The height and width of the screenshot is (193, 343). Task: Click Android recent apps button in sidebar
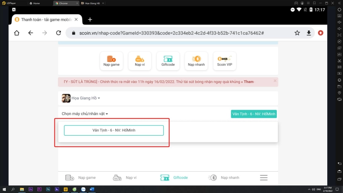(x=339, y=179)
